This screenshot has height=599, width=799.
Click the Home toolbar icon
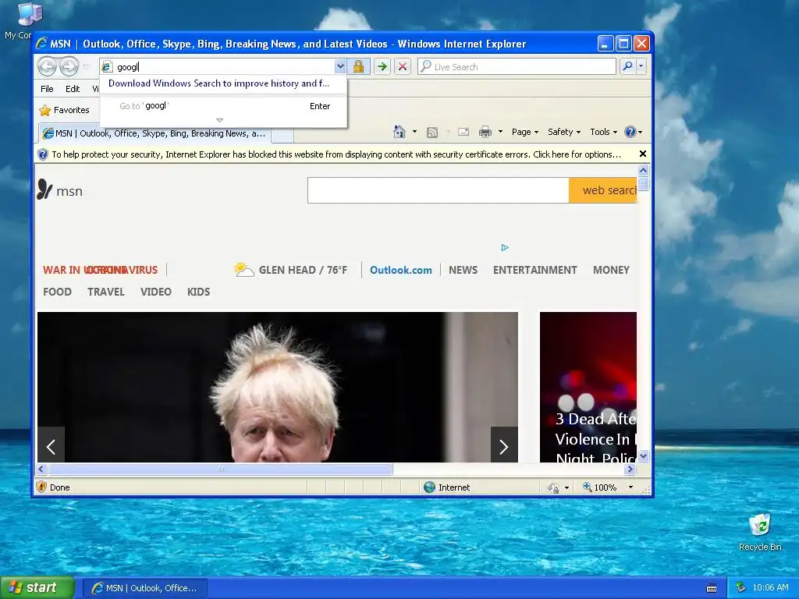399,132
